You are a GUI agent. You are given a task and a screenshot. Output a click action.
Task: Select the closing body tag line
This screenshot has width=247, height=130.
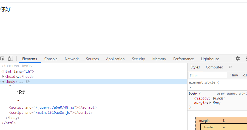pos(12,118)
